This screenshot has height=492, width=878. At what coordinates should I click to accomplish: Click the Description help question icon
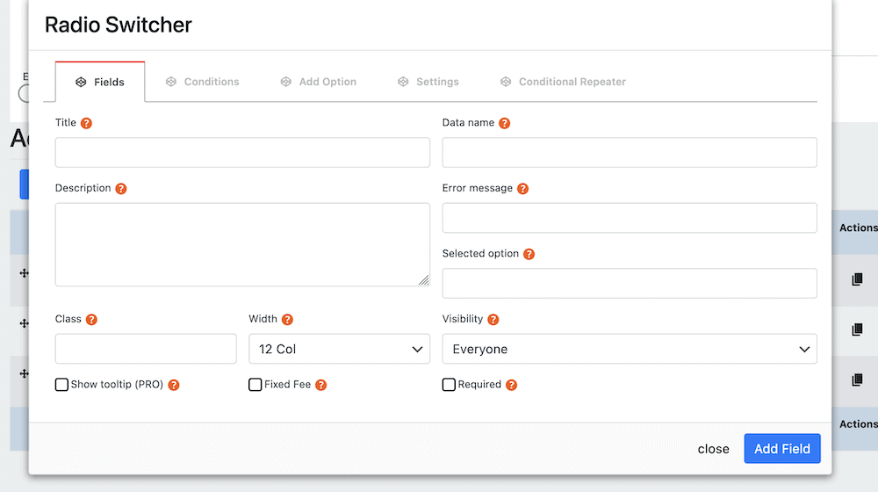coord(121,189)
